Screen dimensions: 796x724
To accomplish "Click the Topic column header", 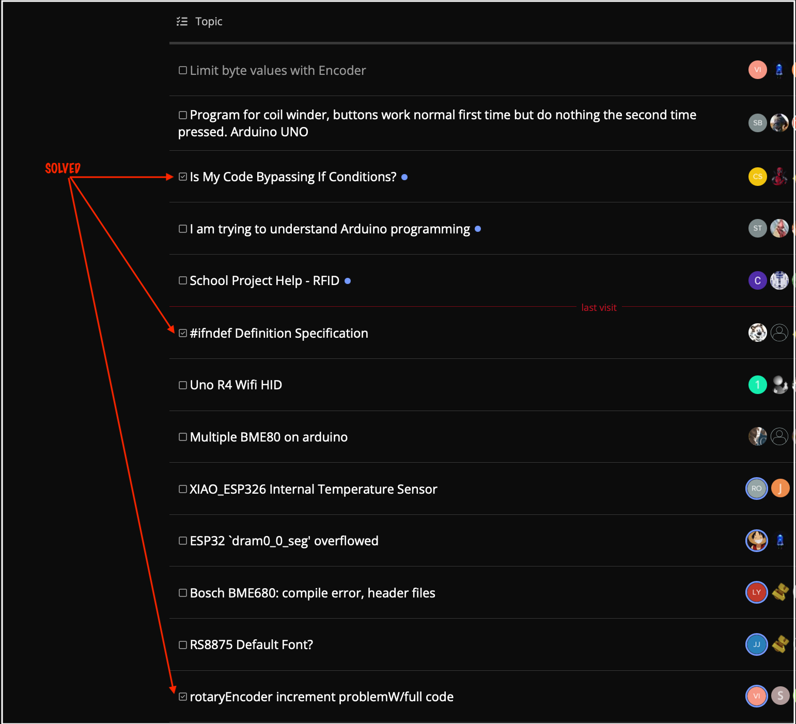I will click(x=209, y=22).
